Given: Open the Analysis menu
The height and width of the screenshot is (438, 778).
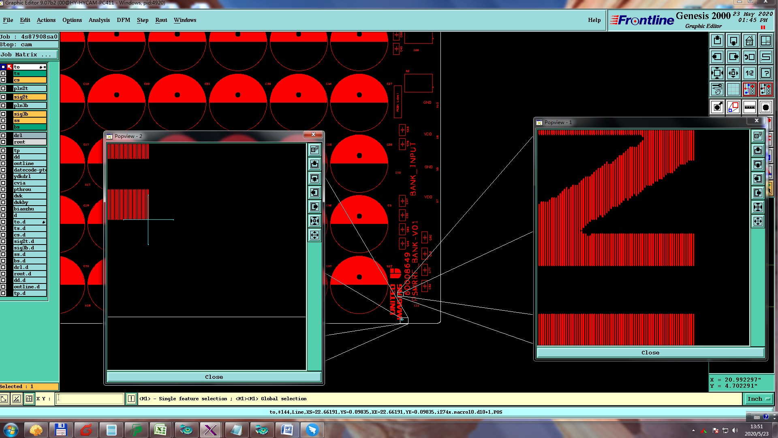Looking at the screenshot, I should 99,20.
